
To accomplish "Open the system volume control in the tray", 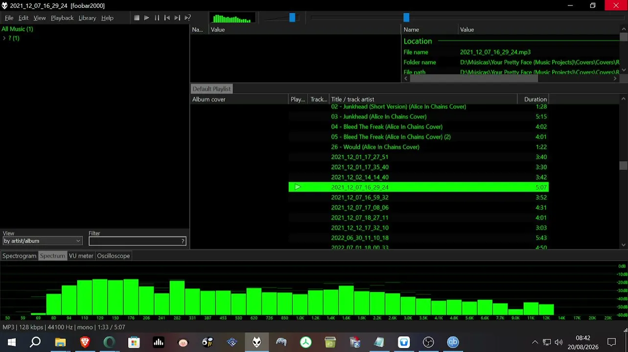I will (558, 342).
